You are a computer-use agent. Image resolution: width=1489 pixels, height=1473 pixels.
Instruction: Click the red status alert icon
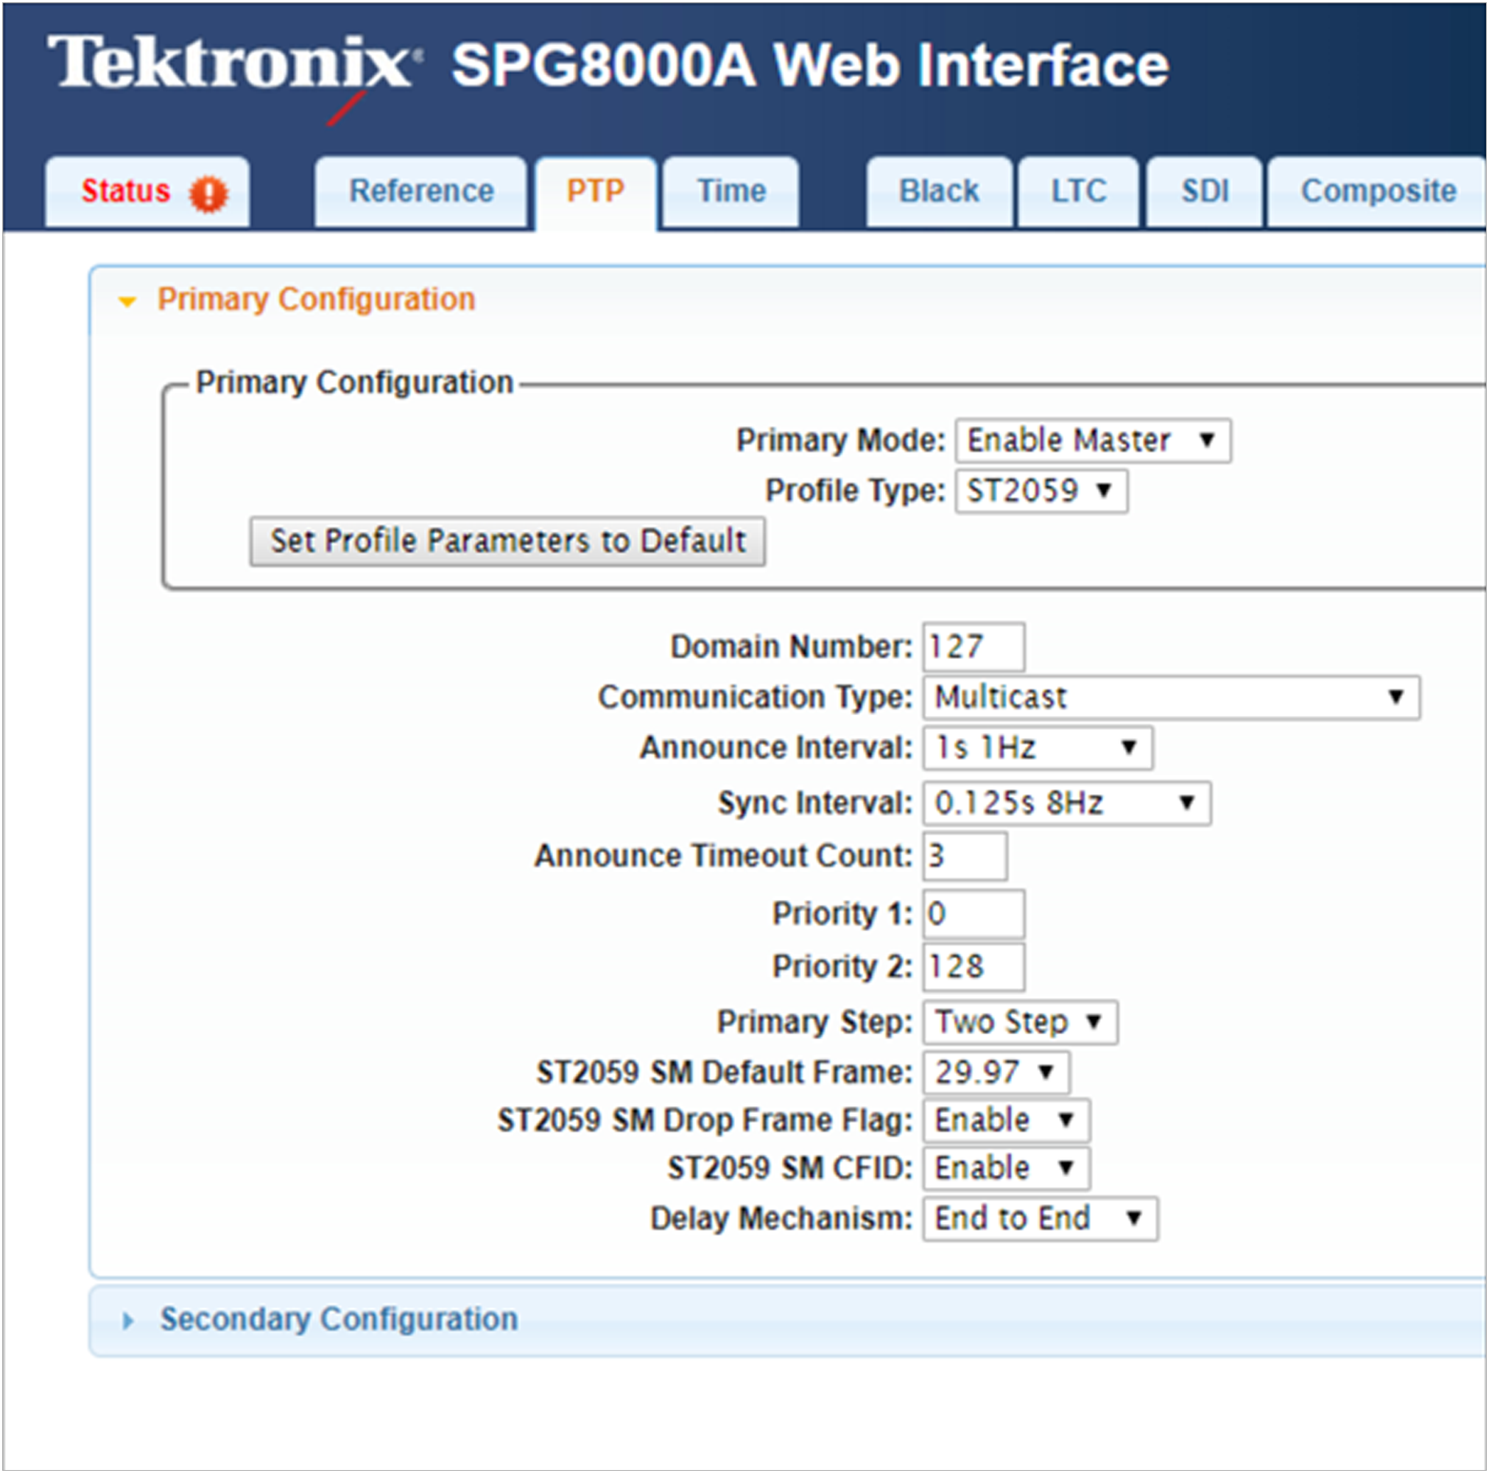208,193
